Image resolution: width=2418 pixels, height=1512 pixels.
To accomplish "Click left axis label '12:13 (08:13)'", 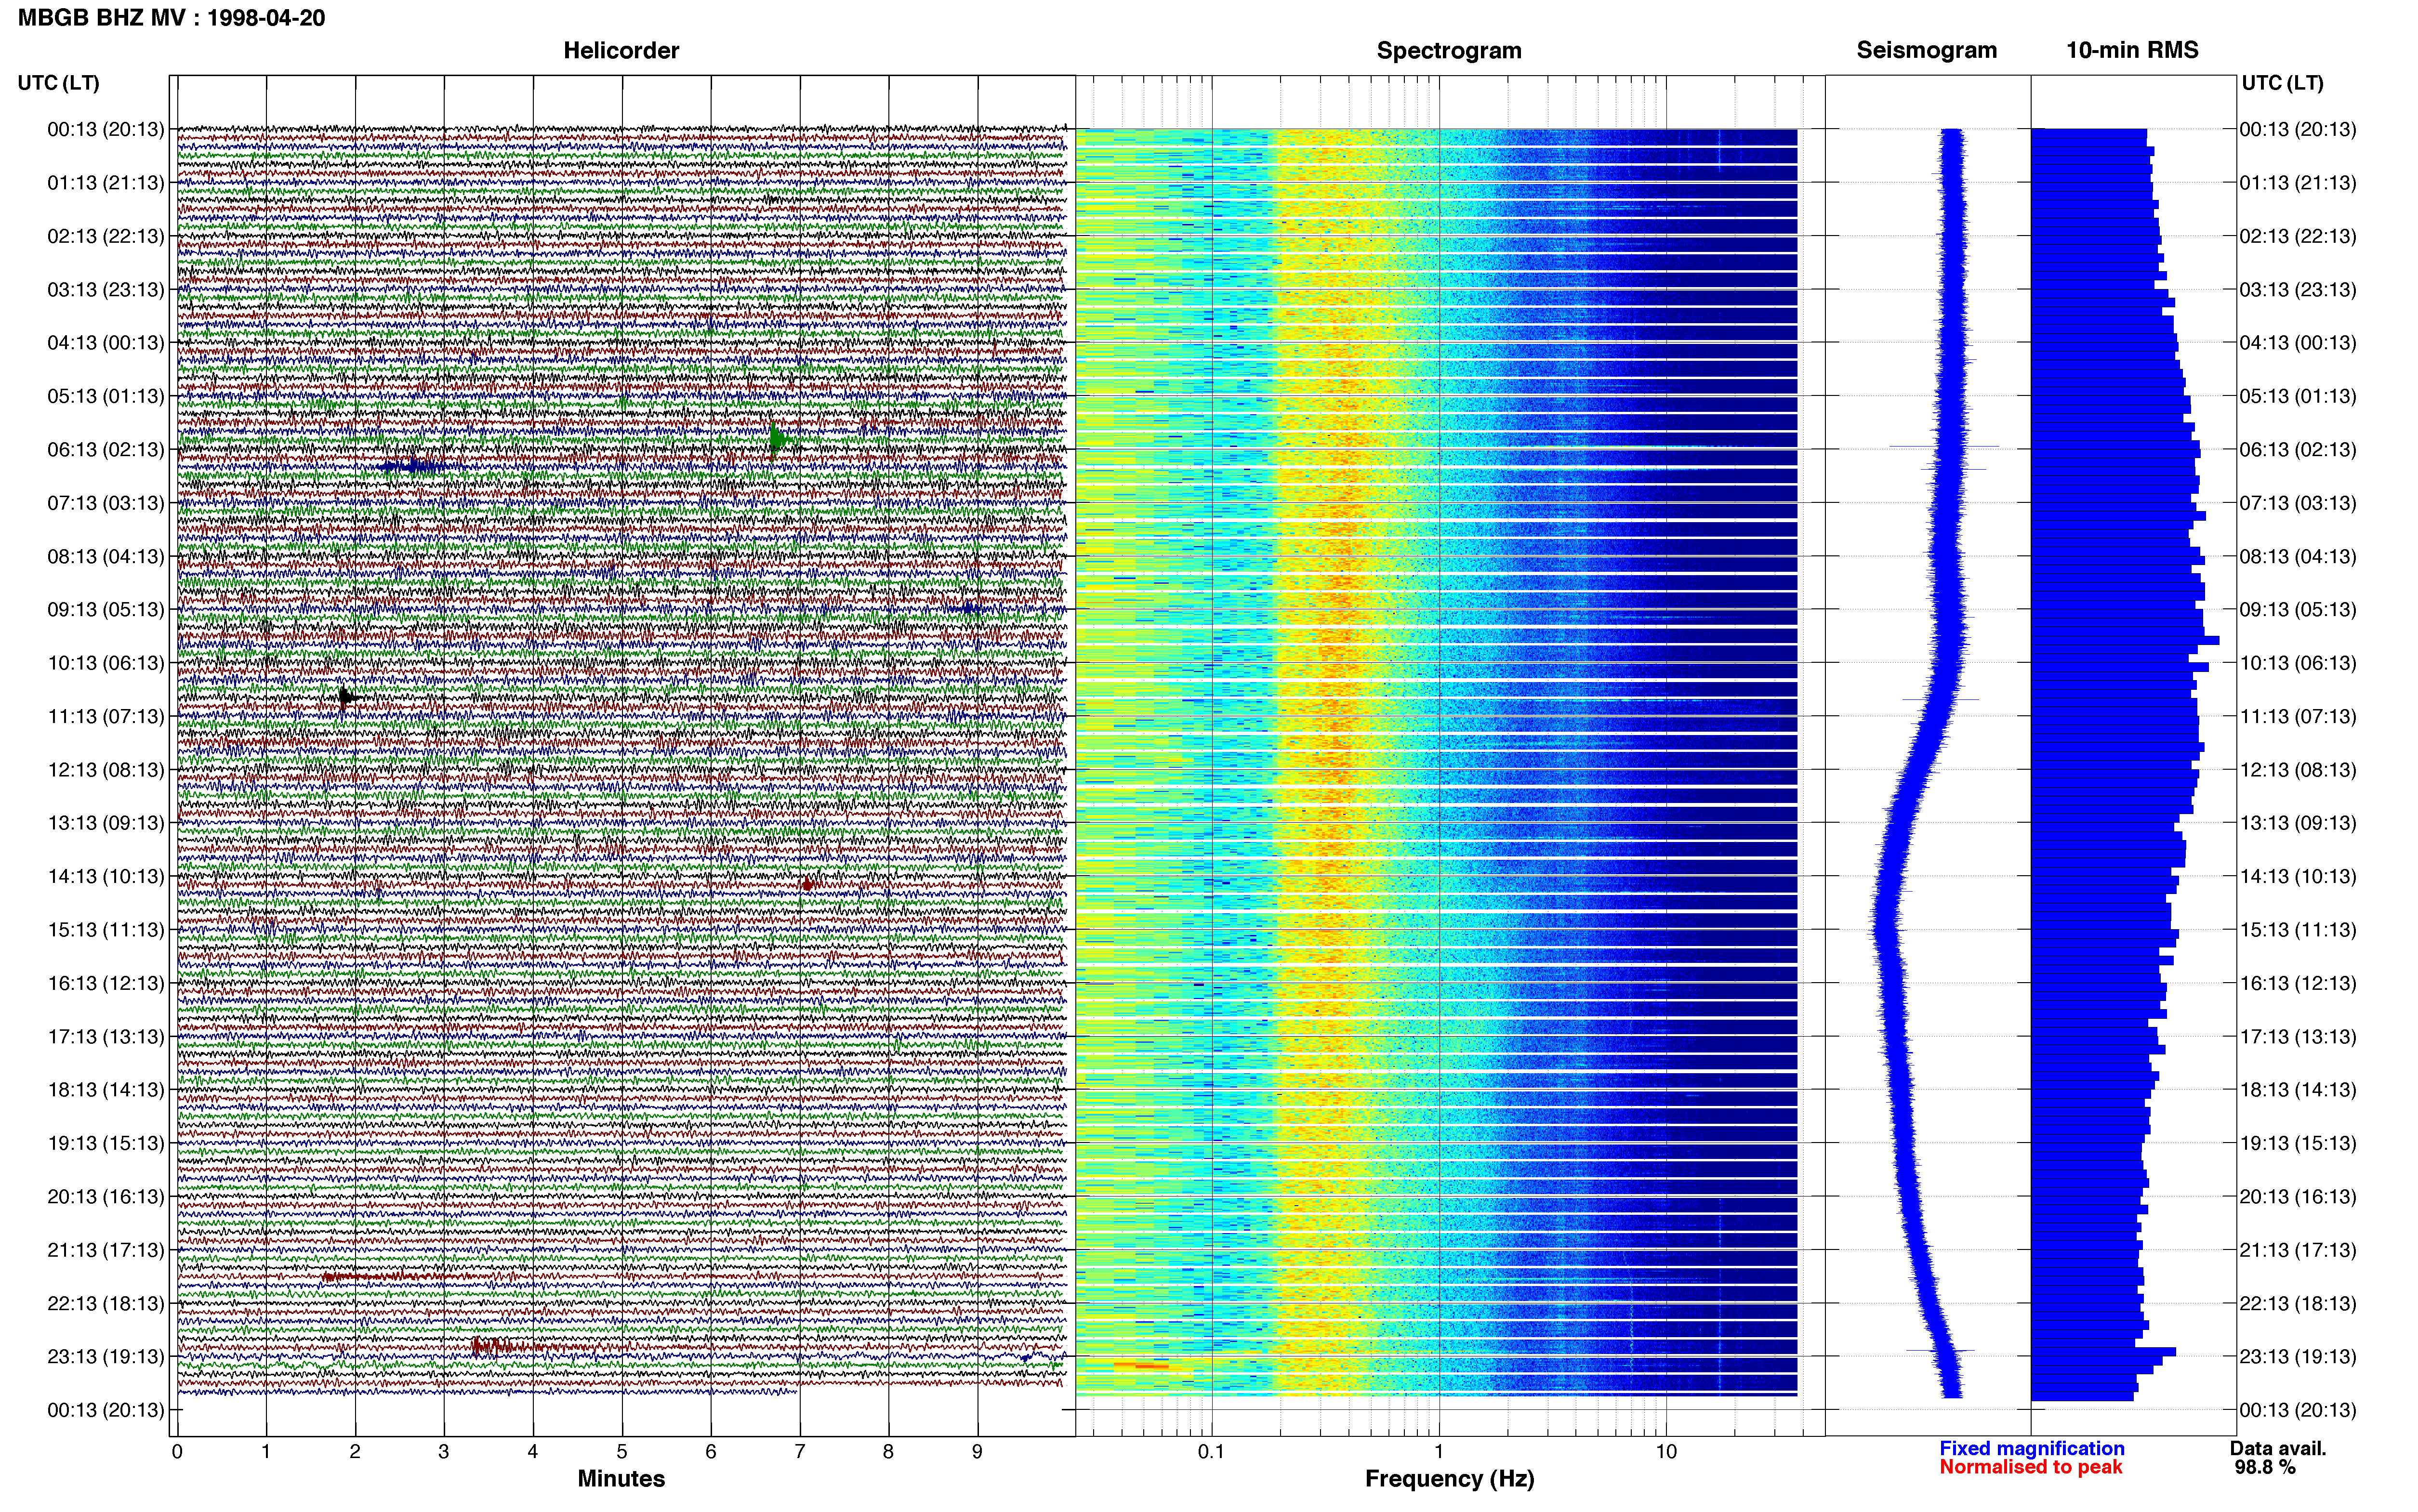I will (106, 770).
